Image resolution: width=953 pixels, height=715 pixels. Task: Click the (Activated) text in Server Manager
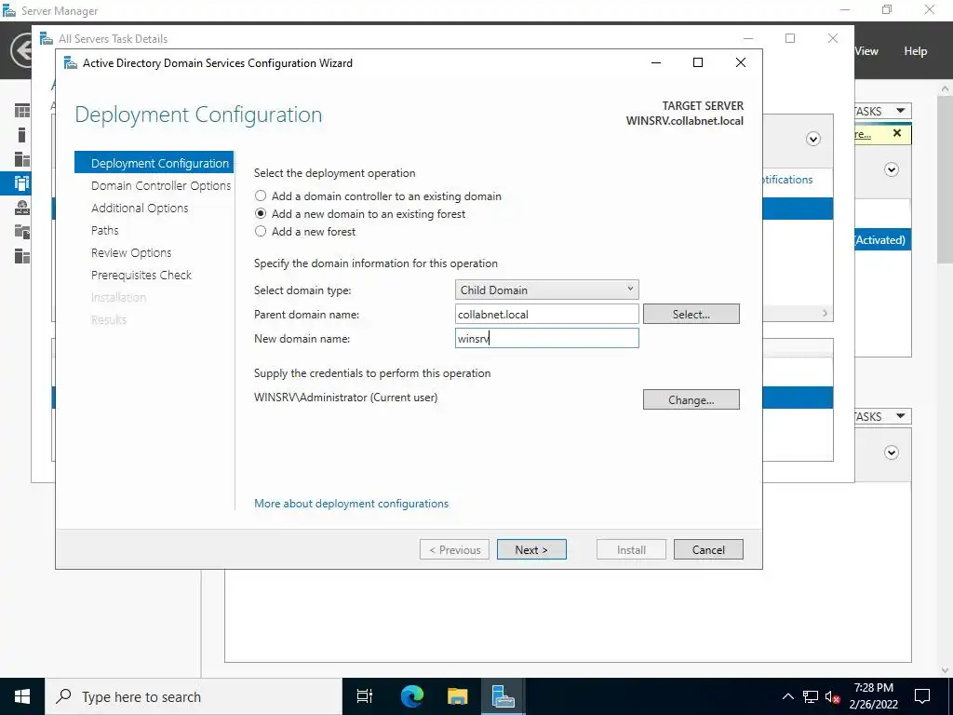pos(880,239)
